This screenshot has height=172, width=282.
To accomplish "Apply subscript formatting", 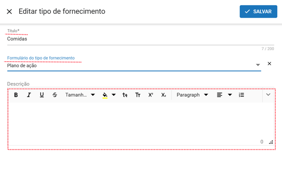I will click(164, 95).
